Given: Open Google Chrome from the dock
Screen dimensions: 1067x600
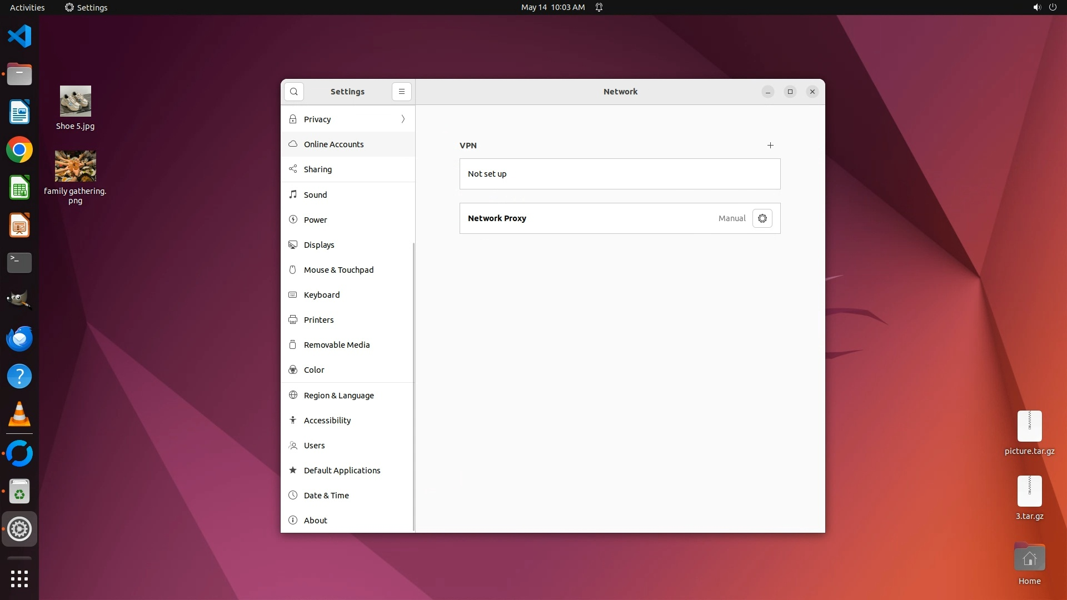Looking at the screenshot, I should pyautogui.click(x=19, y=150).
